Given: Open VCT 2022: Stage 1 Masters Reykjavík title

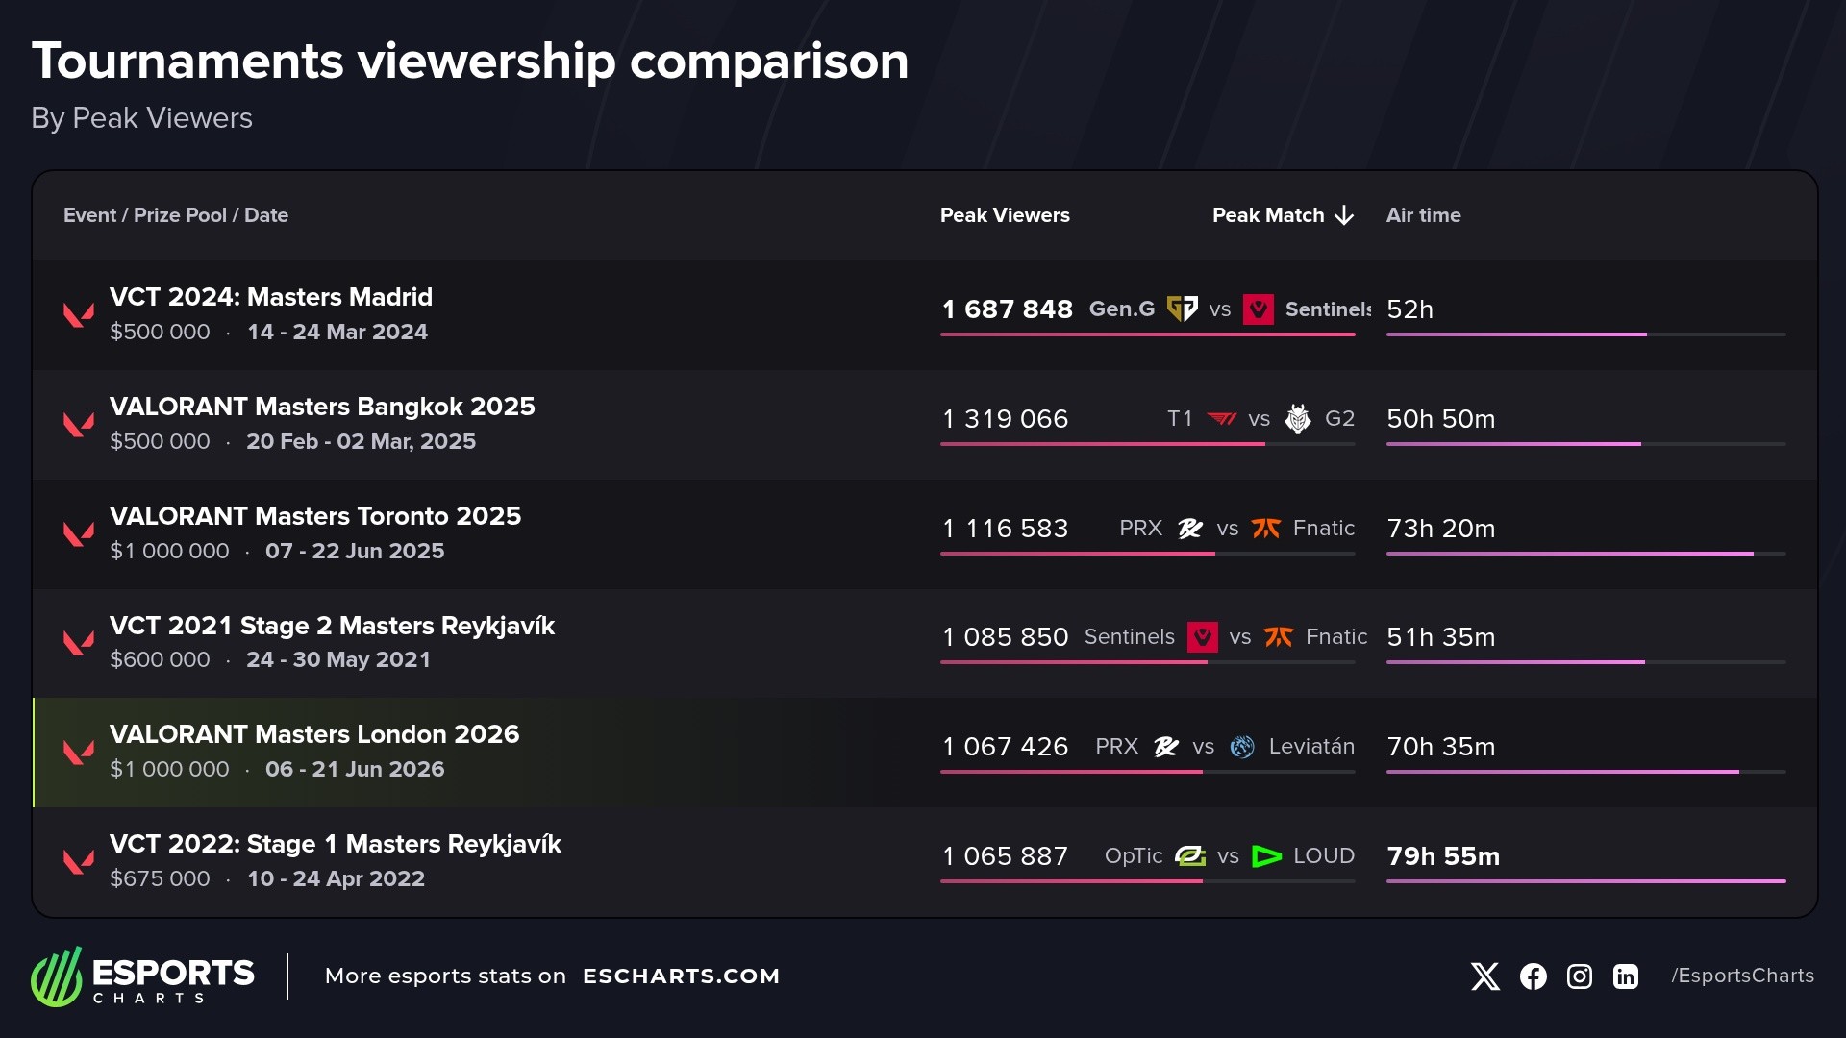Looking at the screenshot, I should click(x=336, y=844).
